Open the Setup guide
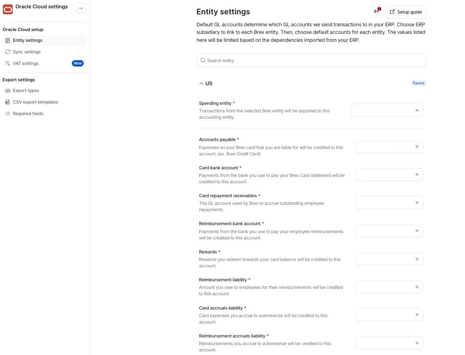Image resolution: width=465 pixels, height=355 pixels. pyautogui.click(x=406, y=12)
